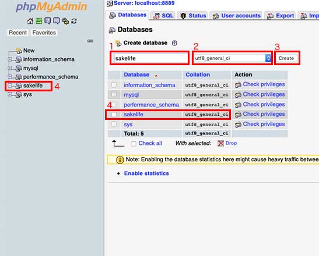Screen dimensions: 319x256
Task: Click privileges icon for mysql row
Action: tap(238, 95)
